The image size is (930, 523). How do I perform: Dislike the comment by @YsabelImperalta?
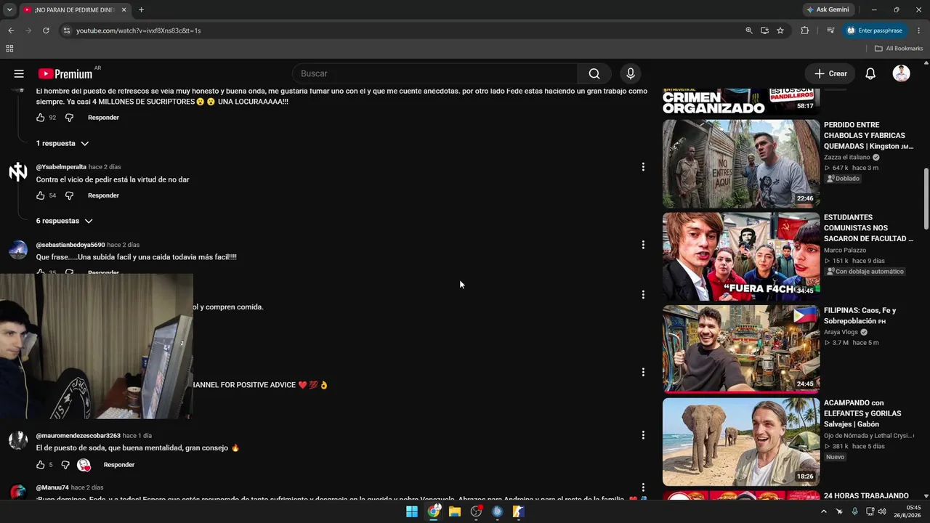pyautogui.click(x=70, y=195)
